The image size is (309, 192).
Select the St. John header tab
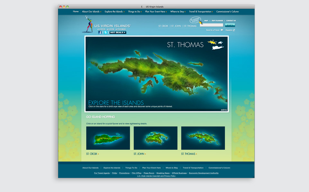pos(176,26)
